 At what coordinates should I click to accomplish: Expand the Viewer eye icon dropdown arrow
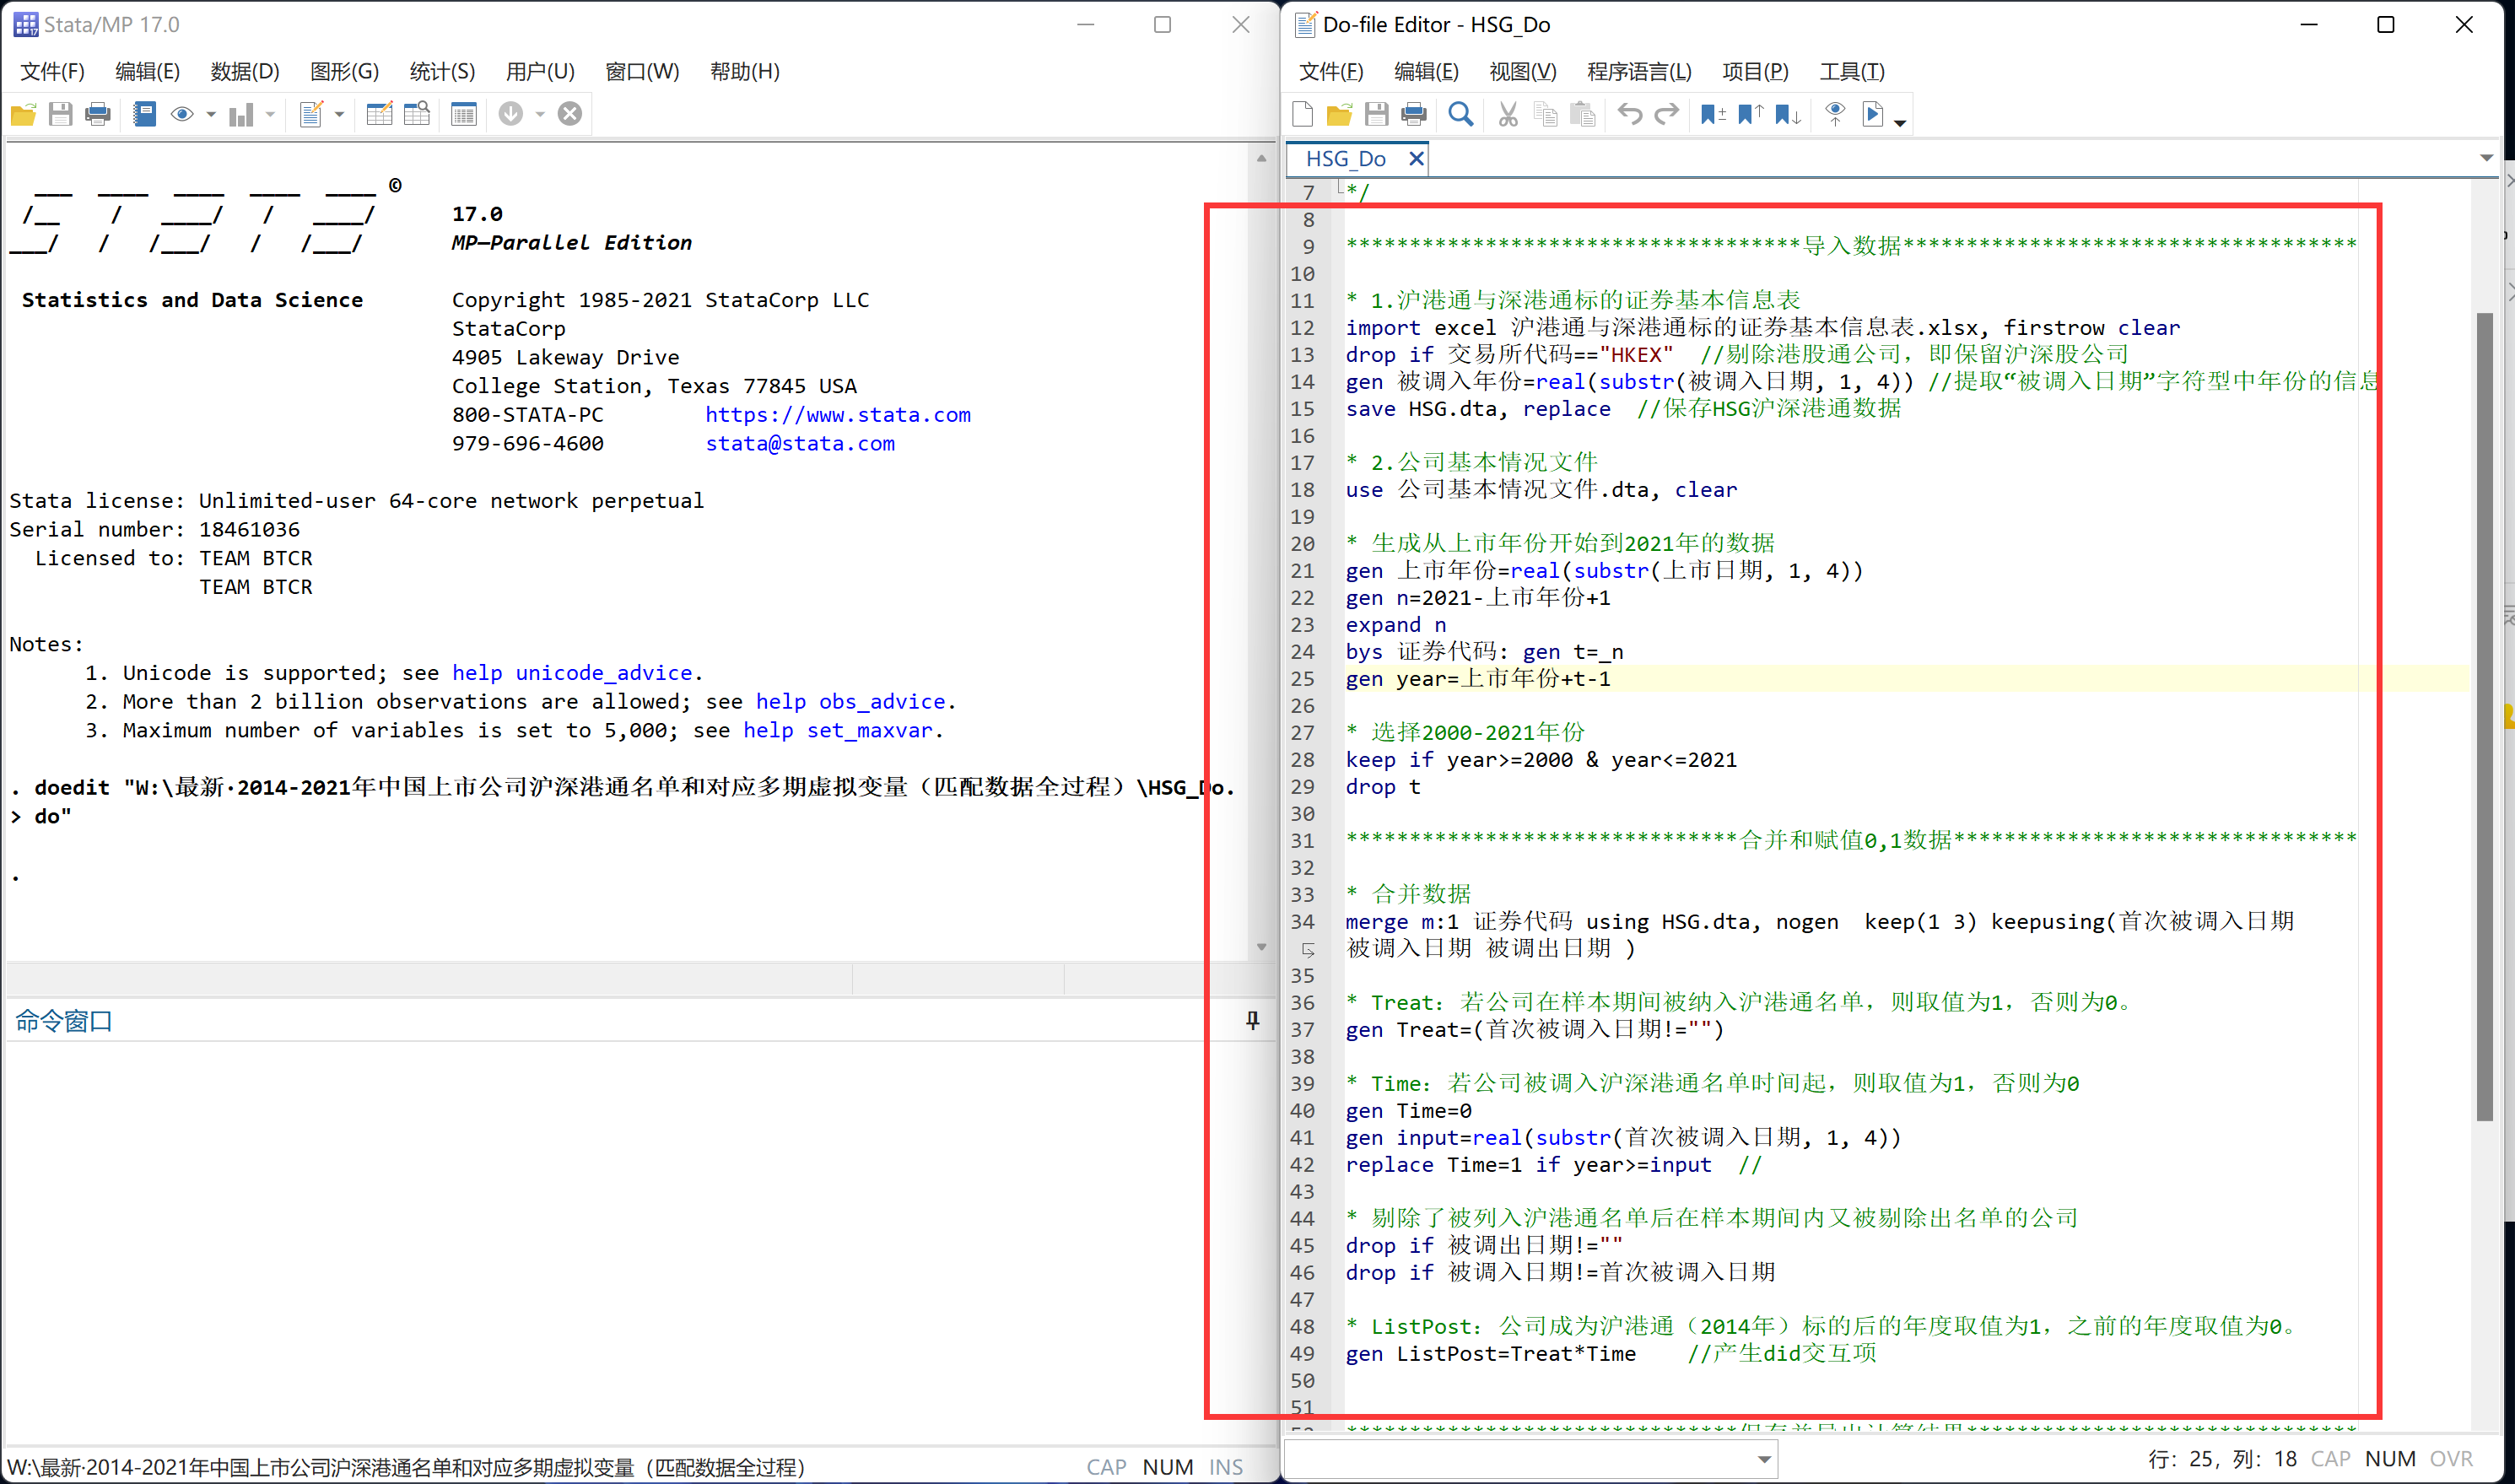[211, 115]
